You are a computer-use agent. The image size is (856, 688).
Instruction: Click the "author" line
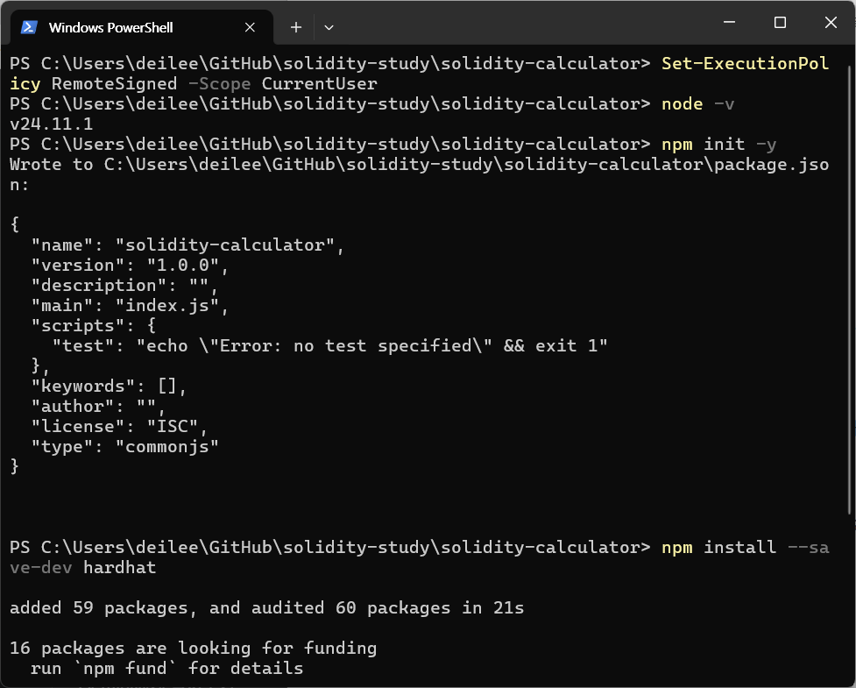point(98,407)
